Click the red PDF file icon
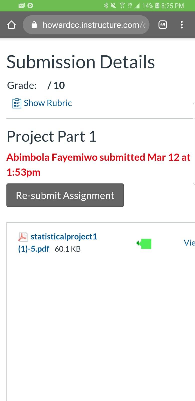This screenshot has height=401, width=195. point(23,237)
